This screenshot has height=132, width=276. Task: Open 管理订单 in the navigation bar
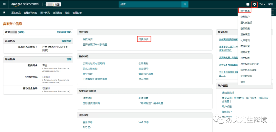tap(77, 13)
